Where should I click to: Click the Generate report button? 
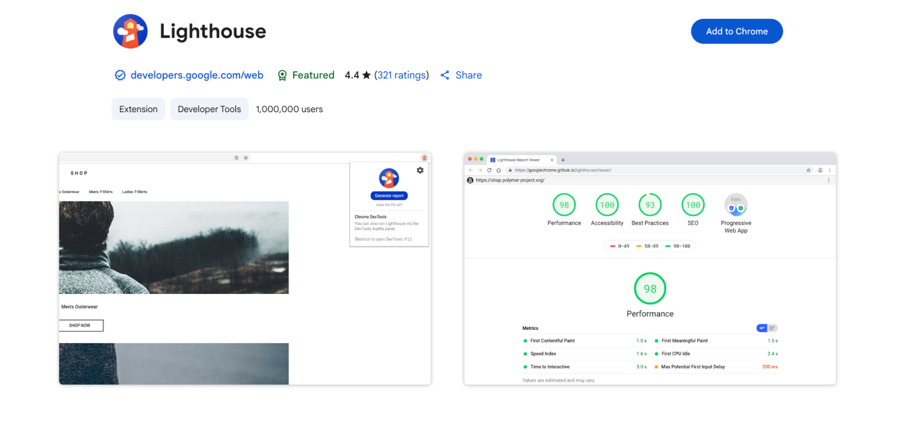[389, 196]
